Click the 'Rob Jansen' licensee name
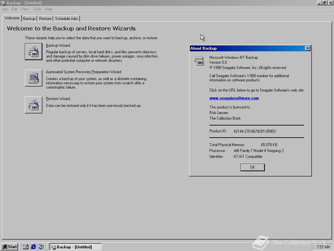The image size is (334, 251). click(219, 113)
